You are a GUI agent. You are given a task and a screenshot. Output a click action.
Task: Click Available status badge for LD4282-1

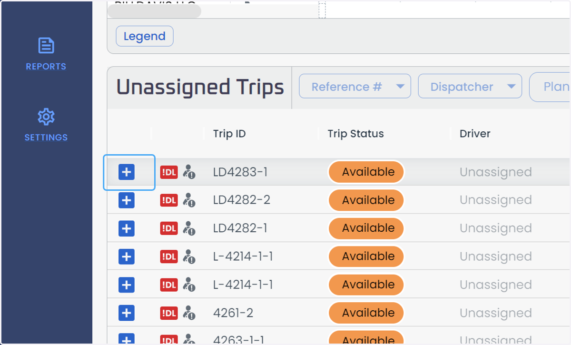[x=366, y=229]
